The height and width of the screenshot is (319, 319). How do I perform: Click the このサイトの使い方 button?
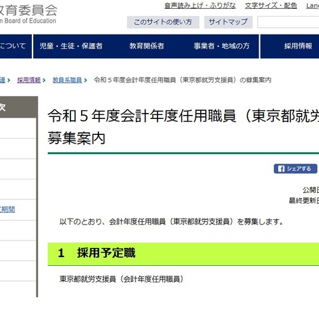pos(163,22)
